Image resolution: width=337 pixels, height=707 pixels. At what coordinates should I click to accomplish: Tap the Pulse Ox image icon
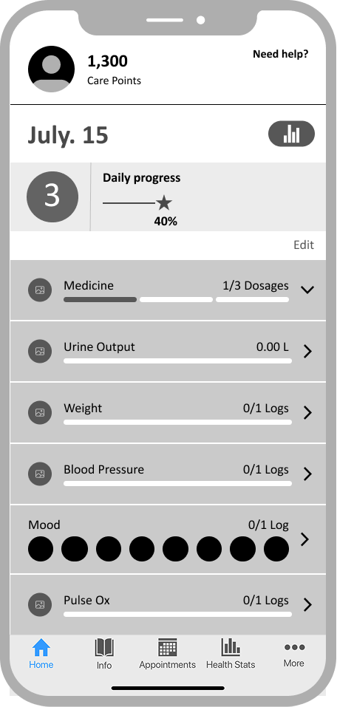coord(40,604)
